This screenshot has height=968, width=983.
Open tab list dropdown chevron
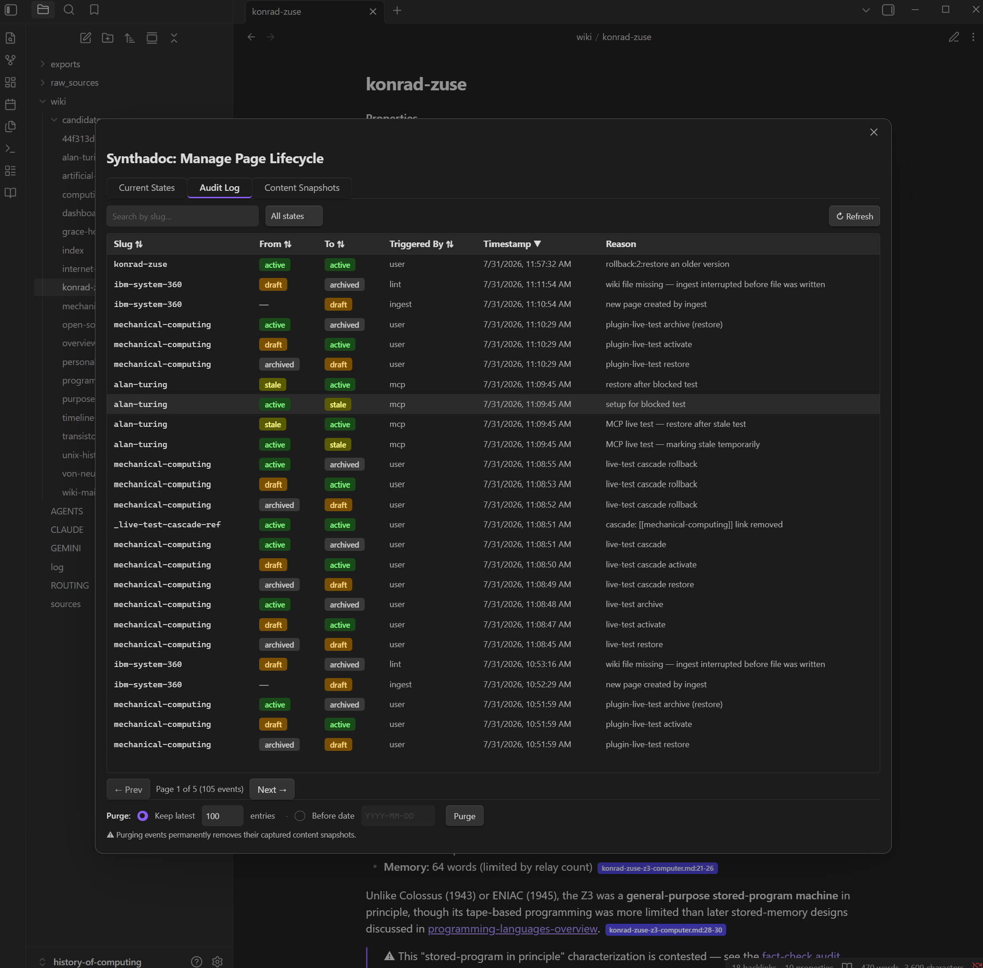[866, 10]
